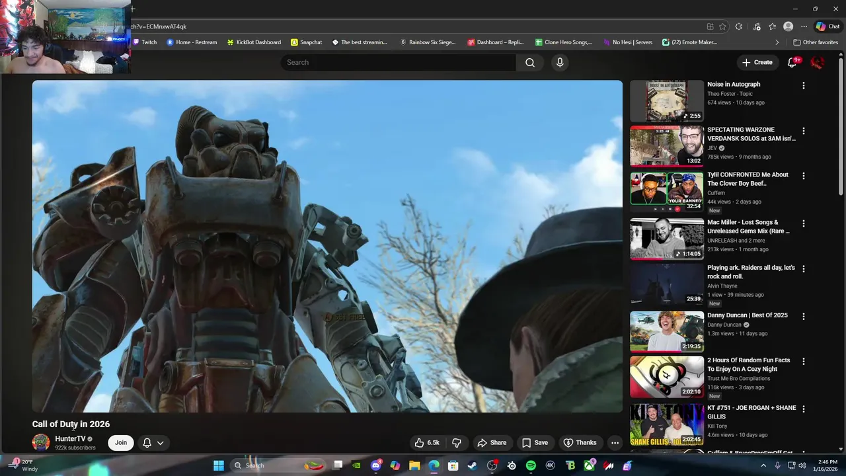Image resolution: width=846 pixels, height=476 pixels.
Task: Play Noise in Autograph thumbnail
Action: point(667,101)
